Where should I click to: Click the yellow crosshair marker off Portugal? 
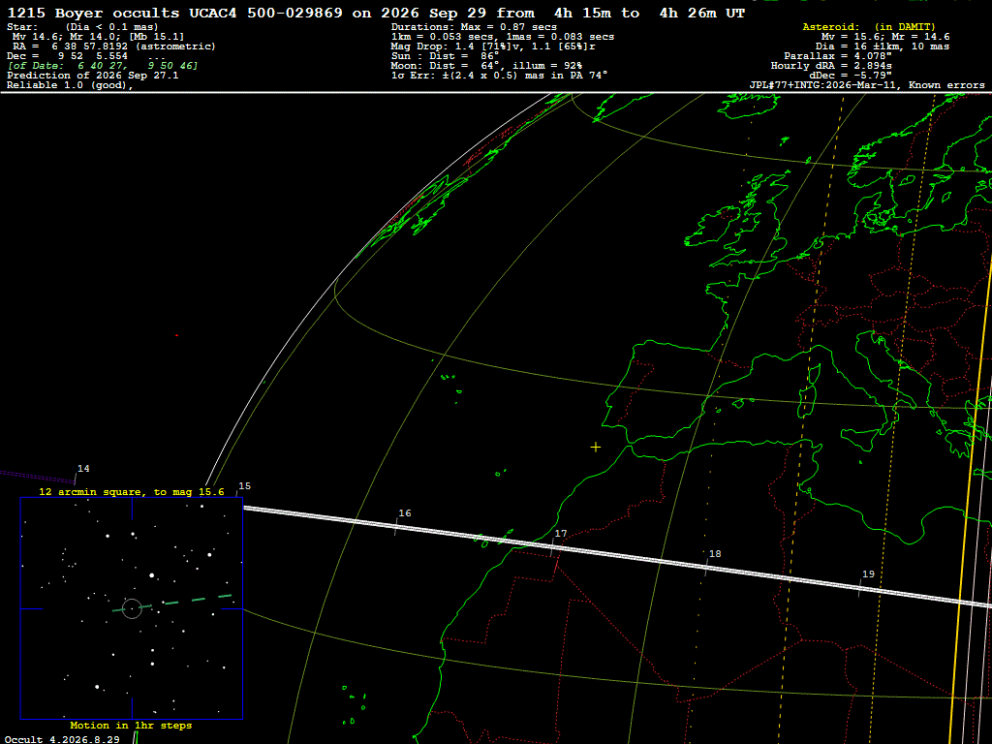point(596,448)
